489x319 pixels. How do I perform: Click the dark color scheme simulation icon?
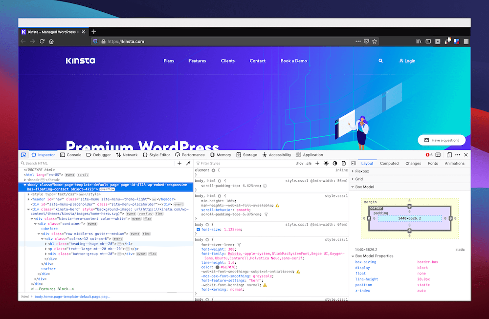pos(334,163)
